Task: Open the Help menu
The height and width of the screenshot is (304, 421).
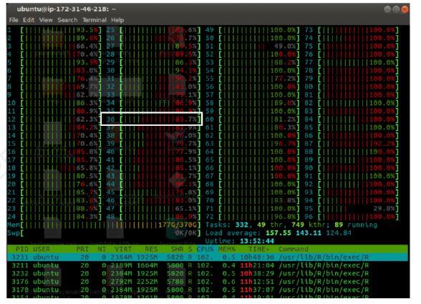Action: 117,20
